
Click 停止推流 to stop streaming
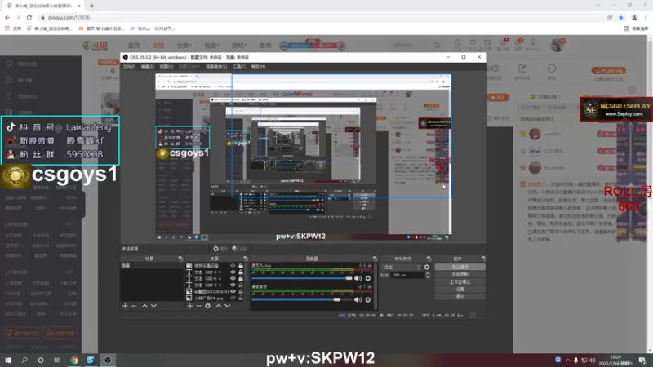[x=460, y=267]
